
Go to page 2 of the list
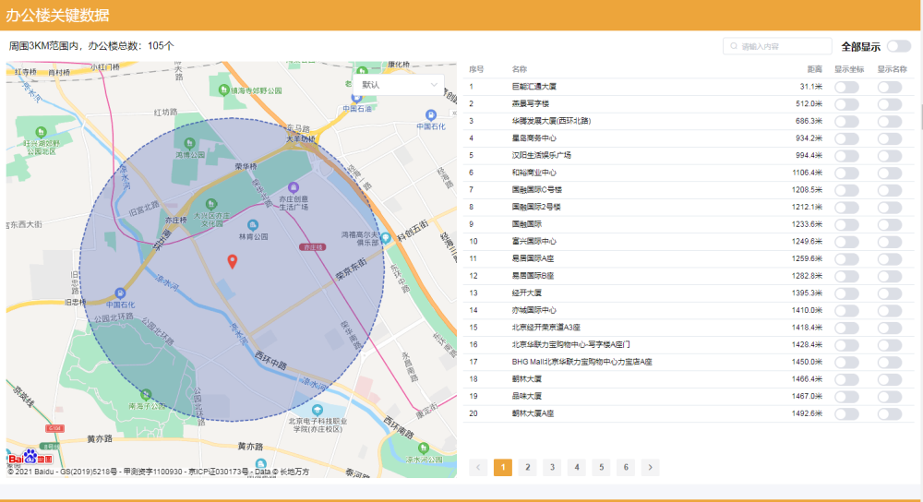pos(527,467)
